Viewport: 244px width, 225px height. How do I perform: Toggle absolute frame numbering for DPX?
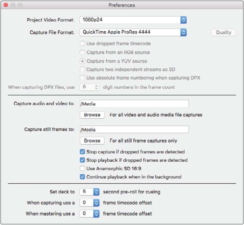pyautogui.click(x=82, y=78)
